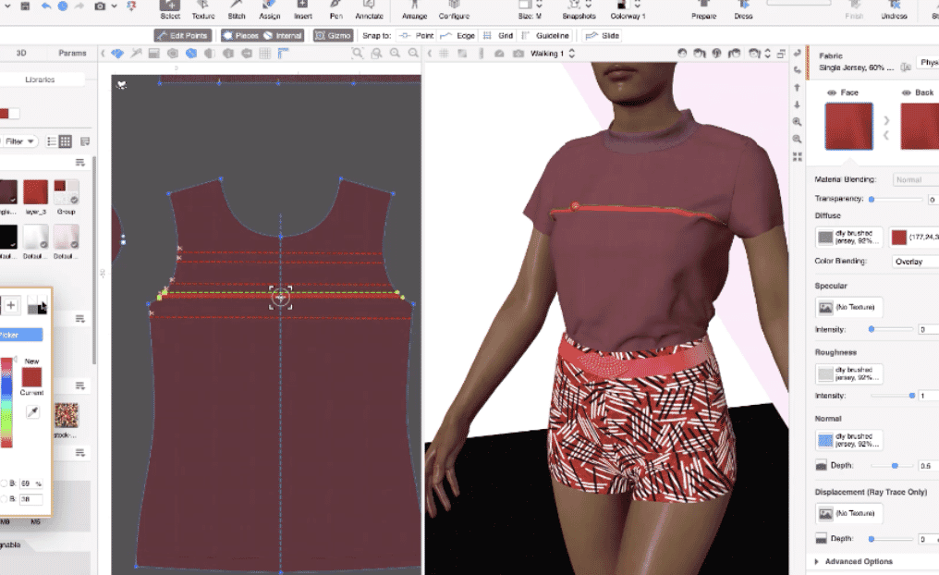This screenshot has height=575, width=939.
Task: Open dropdown arrow next to camera icon
Action: coord(114,6)
